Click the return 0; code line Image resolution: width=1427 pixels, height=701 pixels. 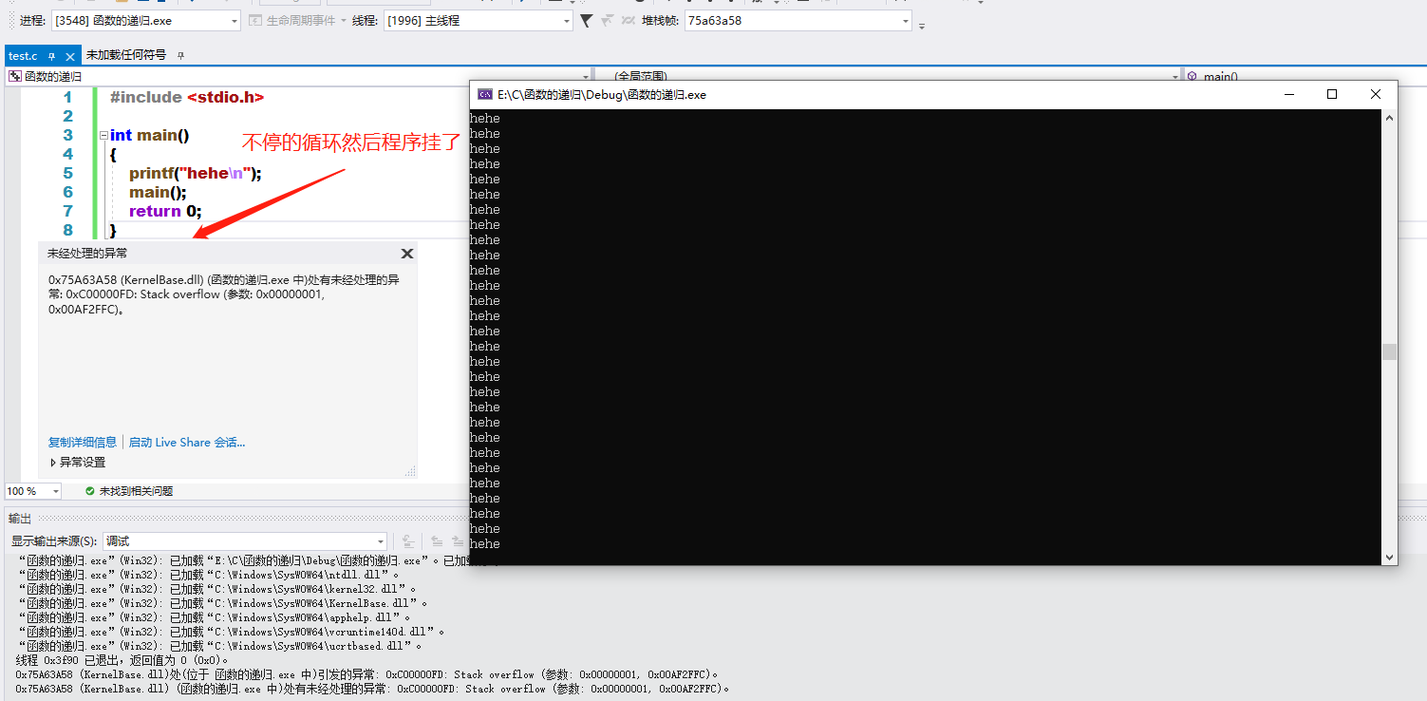(165, 211)
